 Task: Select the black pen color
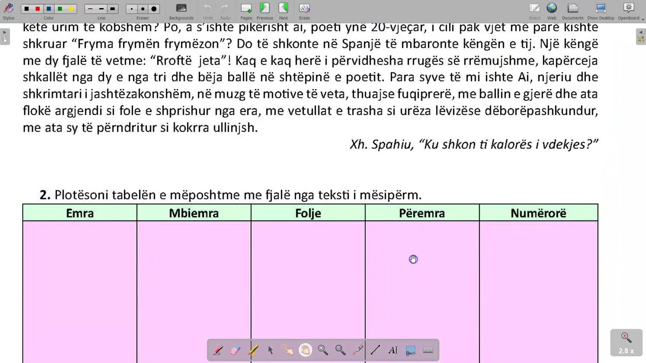coord(26,9)
